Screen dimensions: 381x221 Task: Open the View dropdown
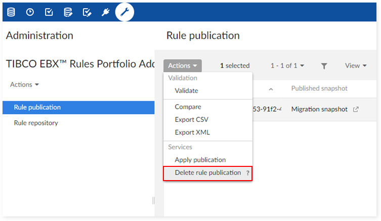point(356,66)
